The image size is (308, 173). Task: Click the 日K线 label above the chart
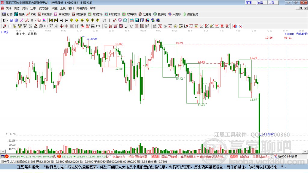tap(5, 32)
